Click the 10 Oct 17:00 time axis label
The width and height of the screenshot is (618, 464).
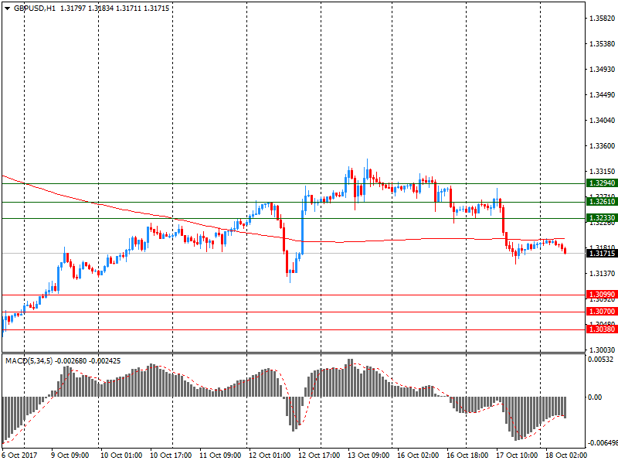pyautogui.click(x=171, y=455)
